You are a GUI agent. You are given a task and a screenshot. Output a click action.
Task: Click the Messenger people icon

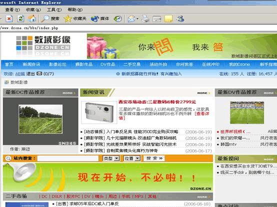pyautogui.click(x=180, y=18)
